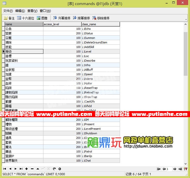Select the 技能 name cell

[24, 47]
